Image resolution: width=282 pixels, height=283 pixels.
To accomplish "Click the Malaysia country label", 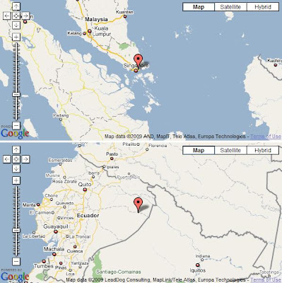I will tap(96, 19).
